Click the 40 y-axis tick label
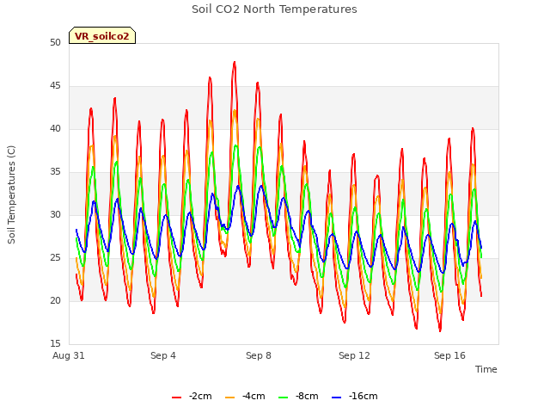 55,128
